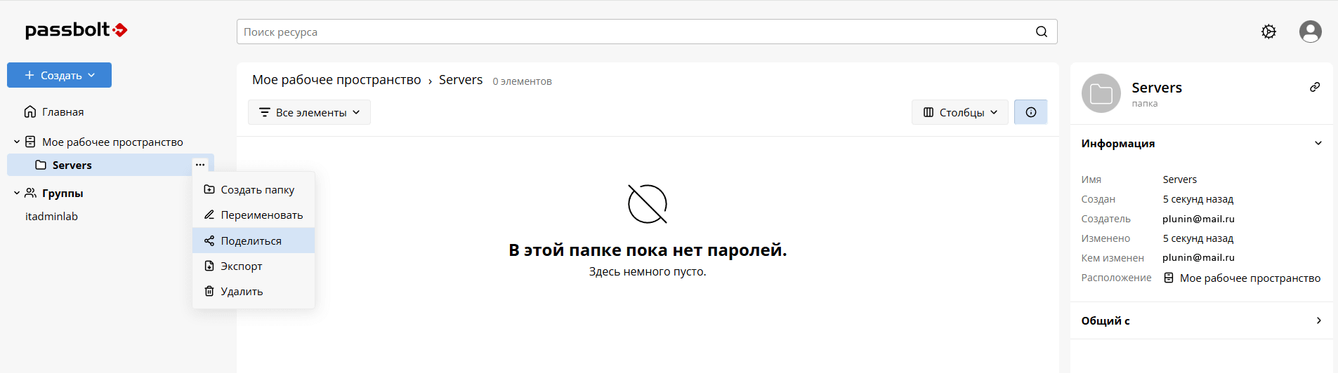The image size is (1338, 373).
Task: Click the empty-folder crossed circle illustration
Action: [648, 204]
